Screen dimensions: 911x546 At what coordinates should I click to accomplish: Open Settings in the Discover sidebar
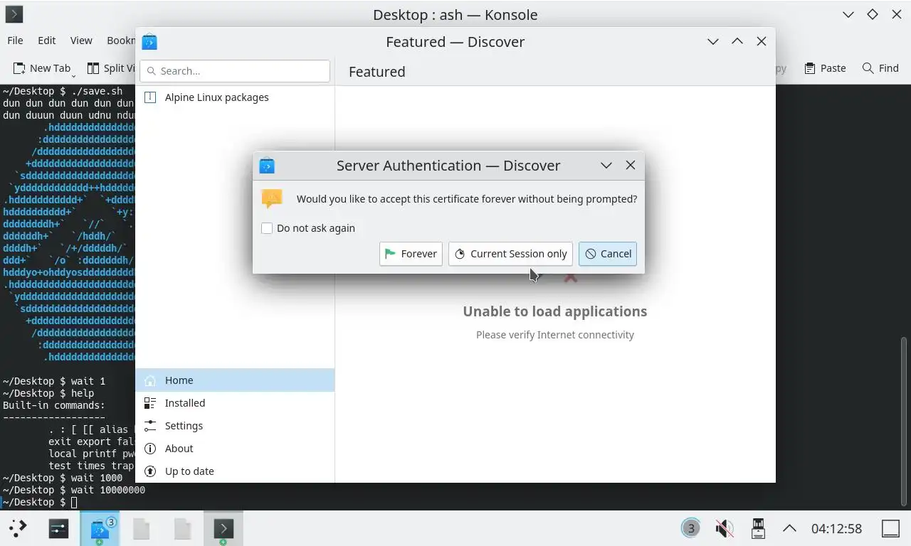(235, 426)
